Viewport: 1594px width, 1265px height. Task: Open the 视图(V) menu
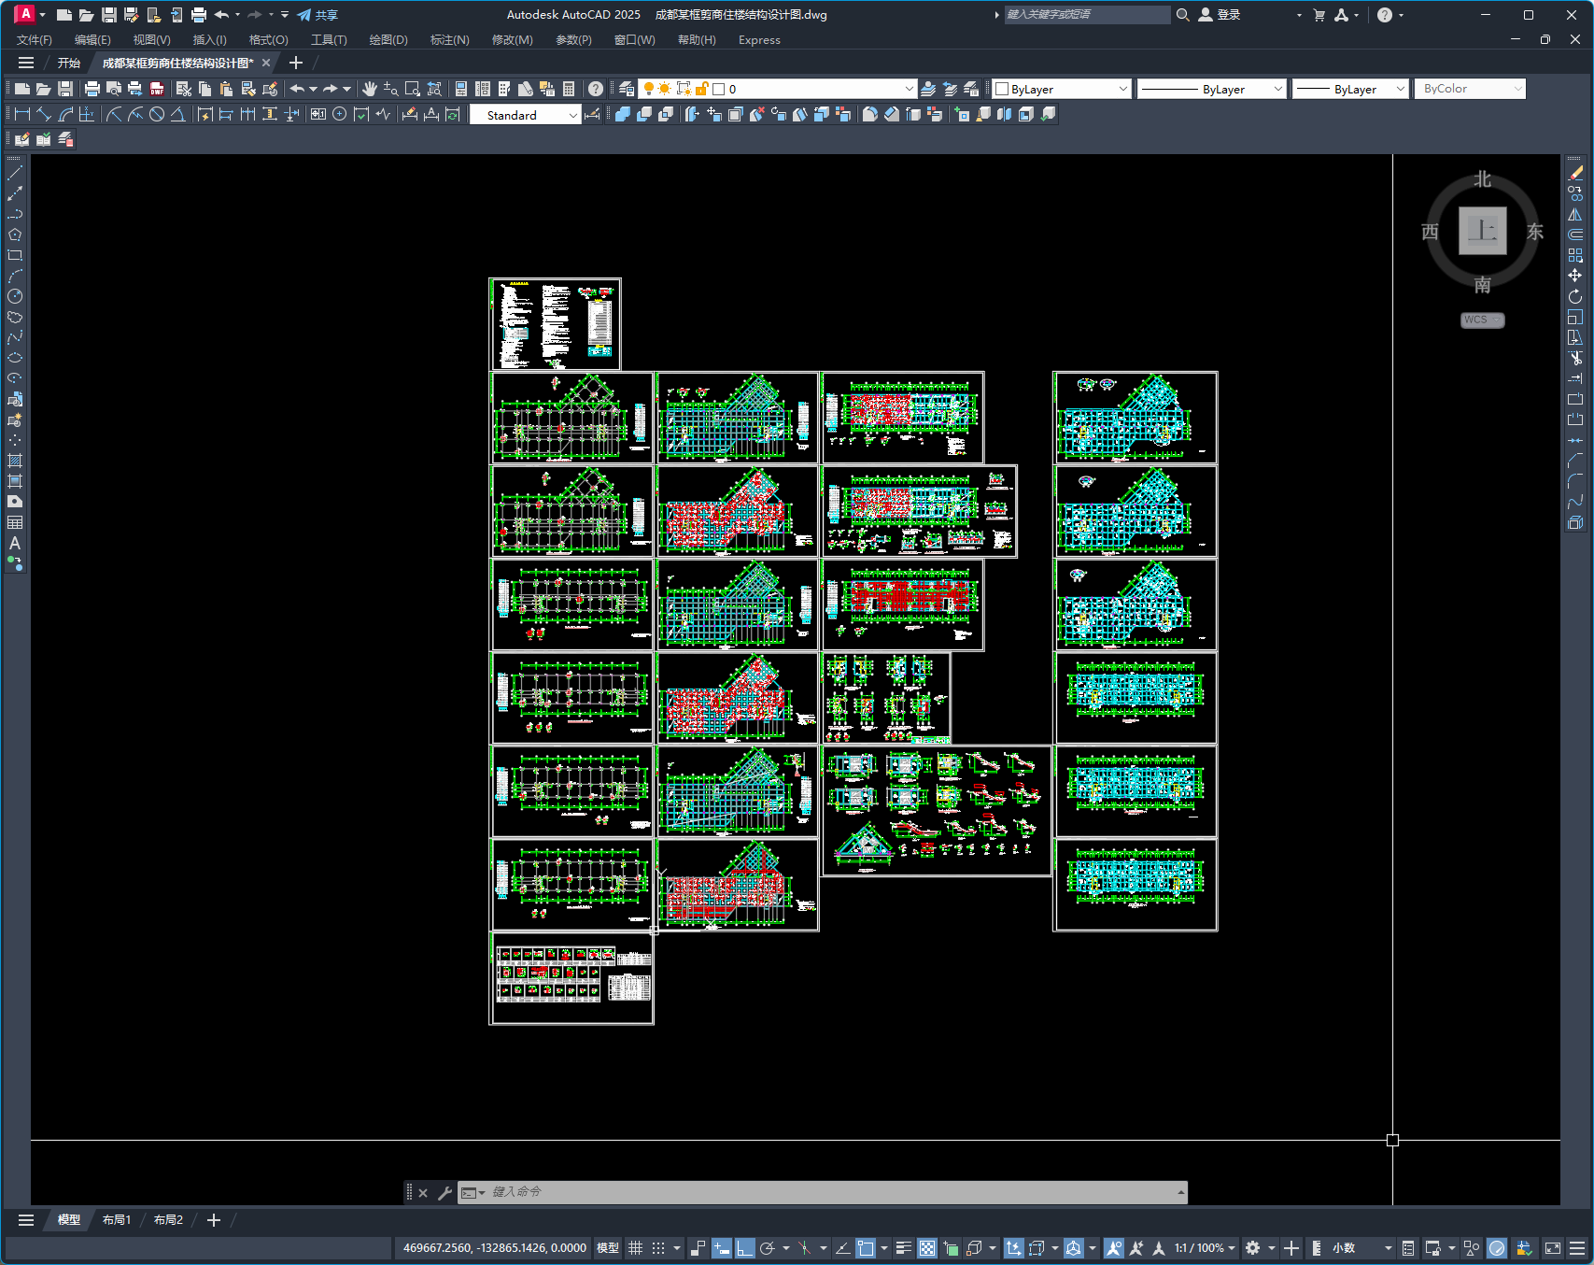pyautogui.click(x=151, y=40)
